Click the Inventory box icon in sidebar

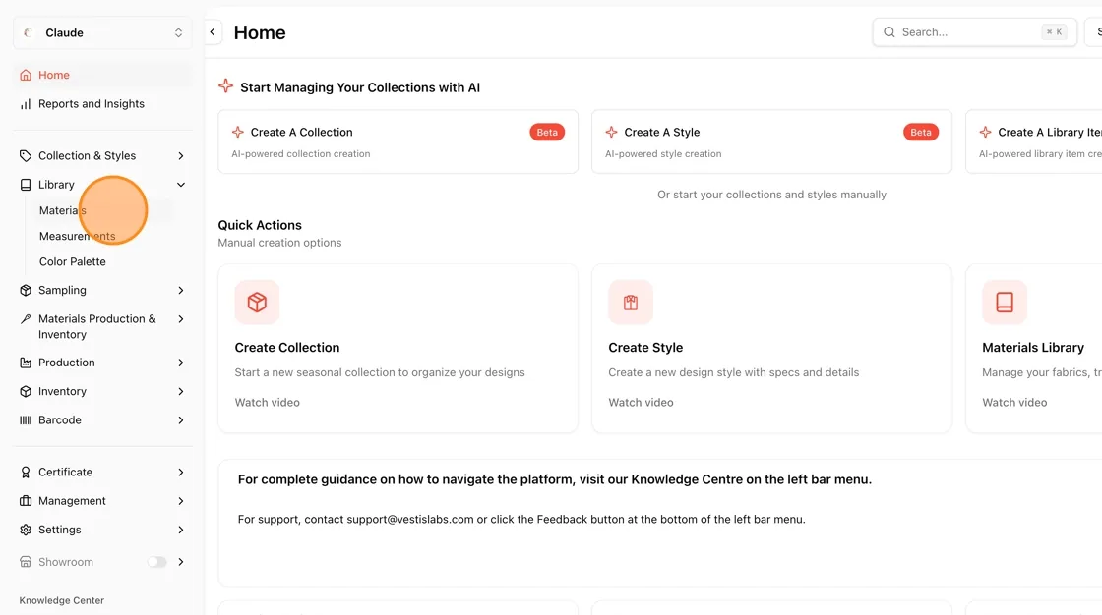pos(26,392)
